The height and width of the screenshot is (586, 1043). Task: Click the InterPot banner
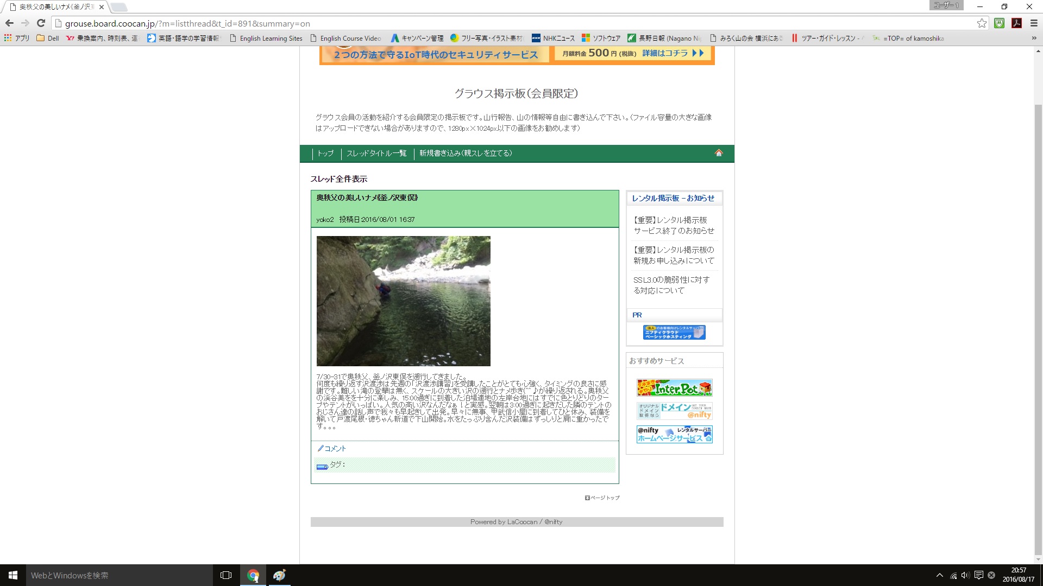(x=674, y=388)
